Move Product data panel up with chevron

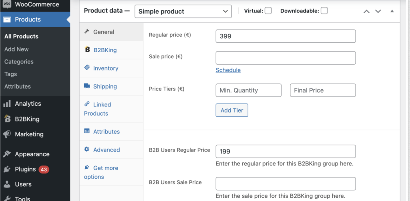(x=367, y=12)
